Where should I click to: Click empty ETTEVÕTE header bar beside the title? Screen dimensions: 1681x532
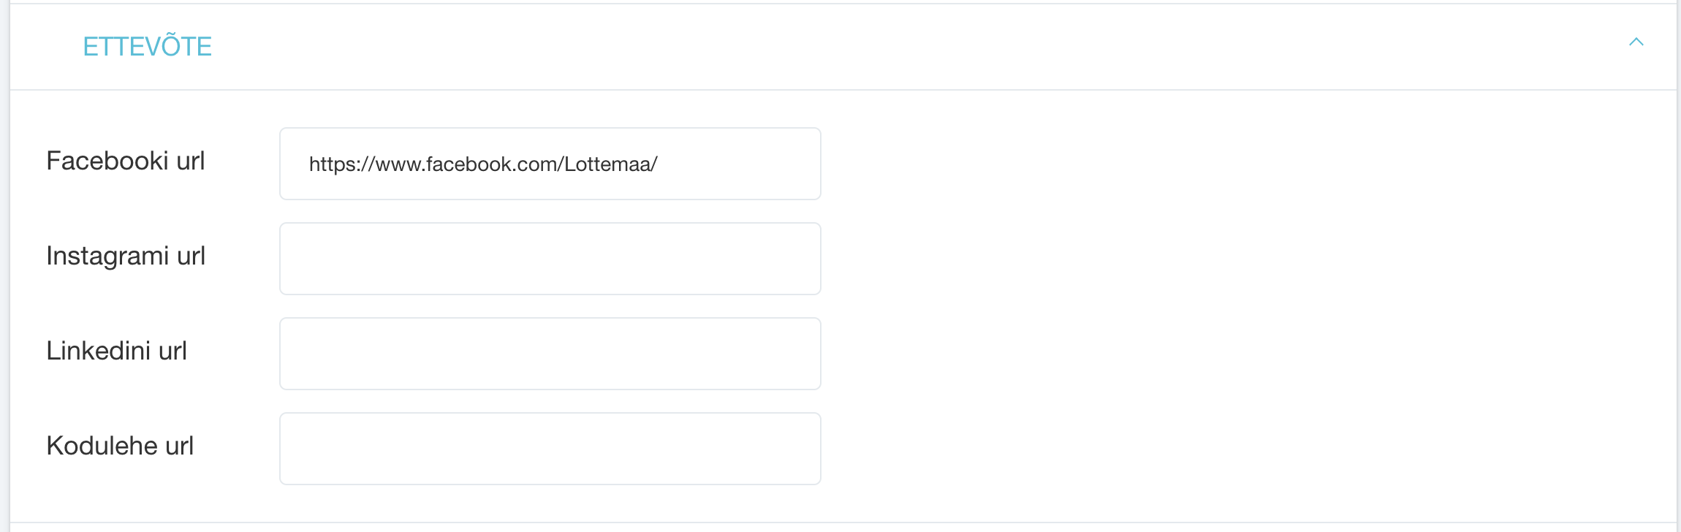tap(877, 47)
